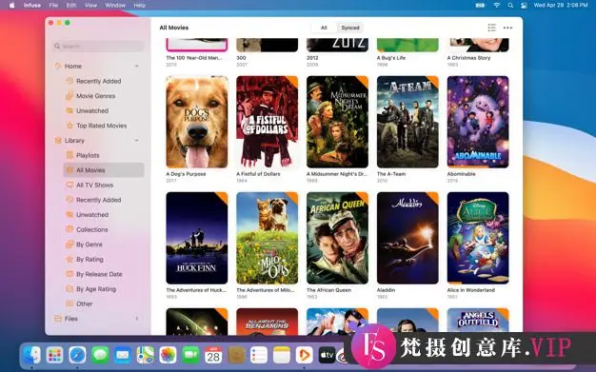Open the Collections icon
This screenshot has height=372, width=596.
tap(70, 229)
